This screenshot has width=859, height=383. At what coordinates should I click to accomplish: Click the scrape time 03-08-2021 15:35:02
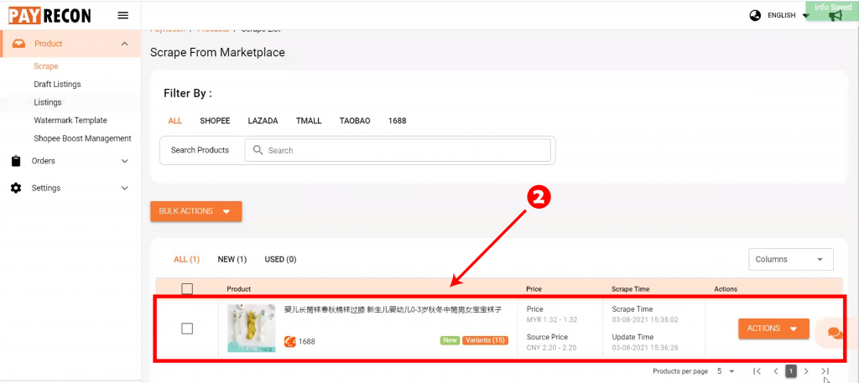(x=645, y=320)
